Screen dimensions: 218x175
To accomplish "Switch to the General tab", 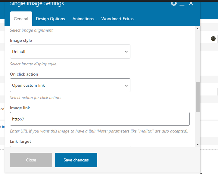I will [21, 19].
